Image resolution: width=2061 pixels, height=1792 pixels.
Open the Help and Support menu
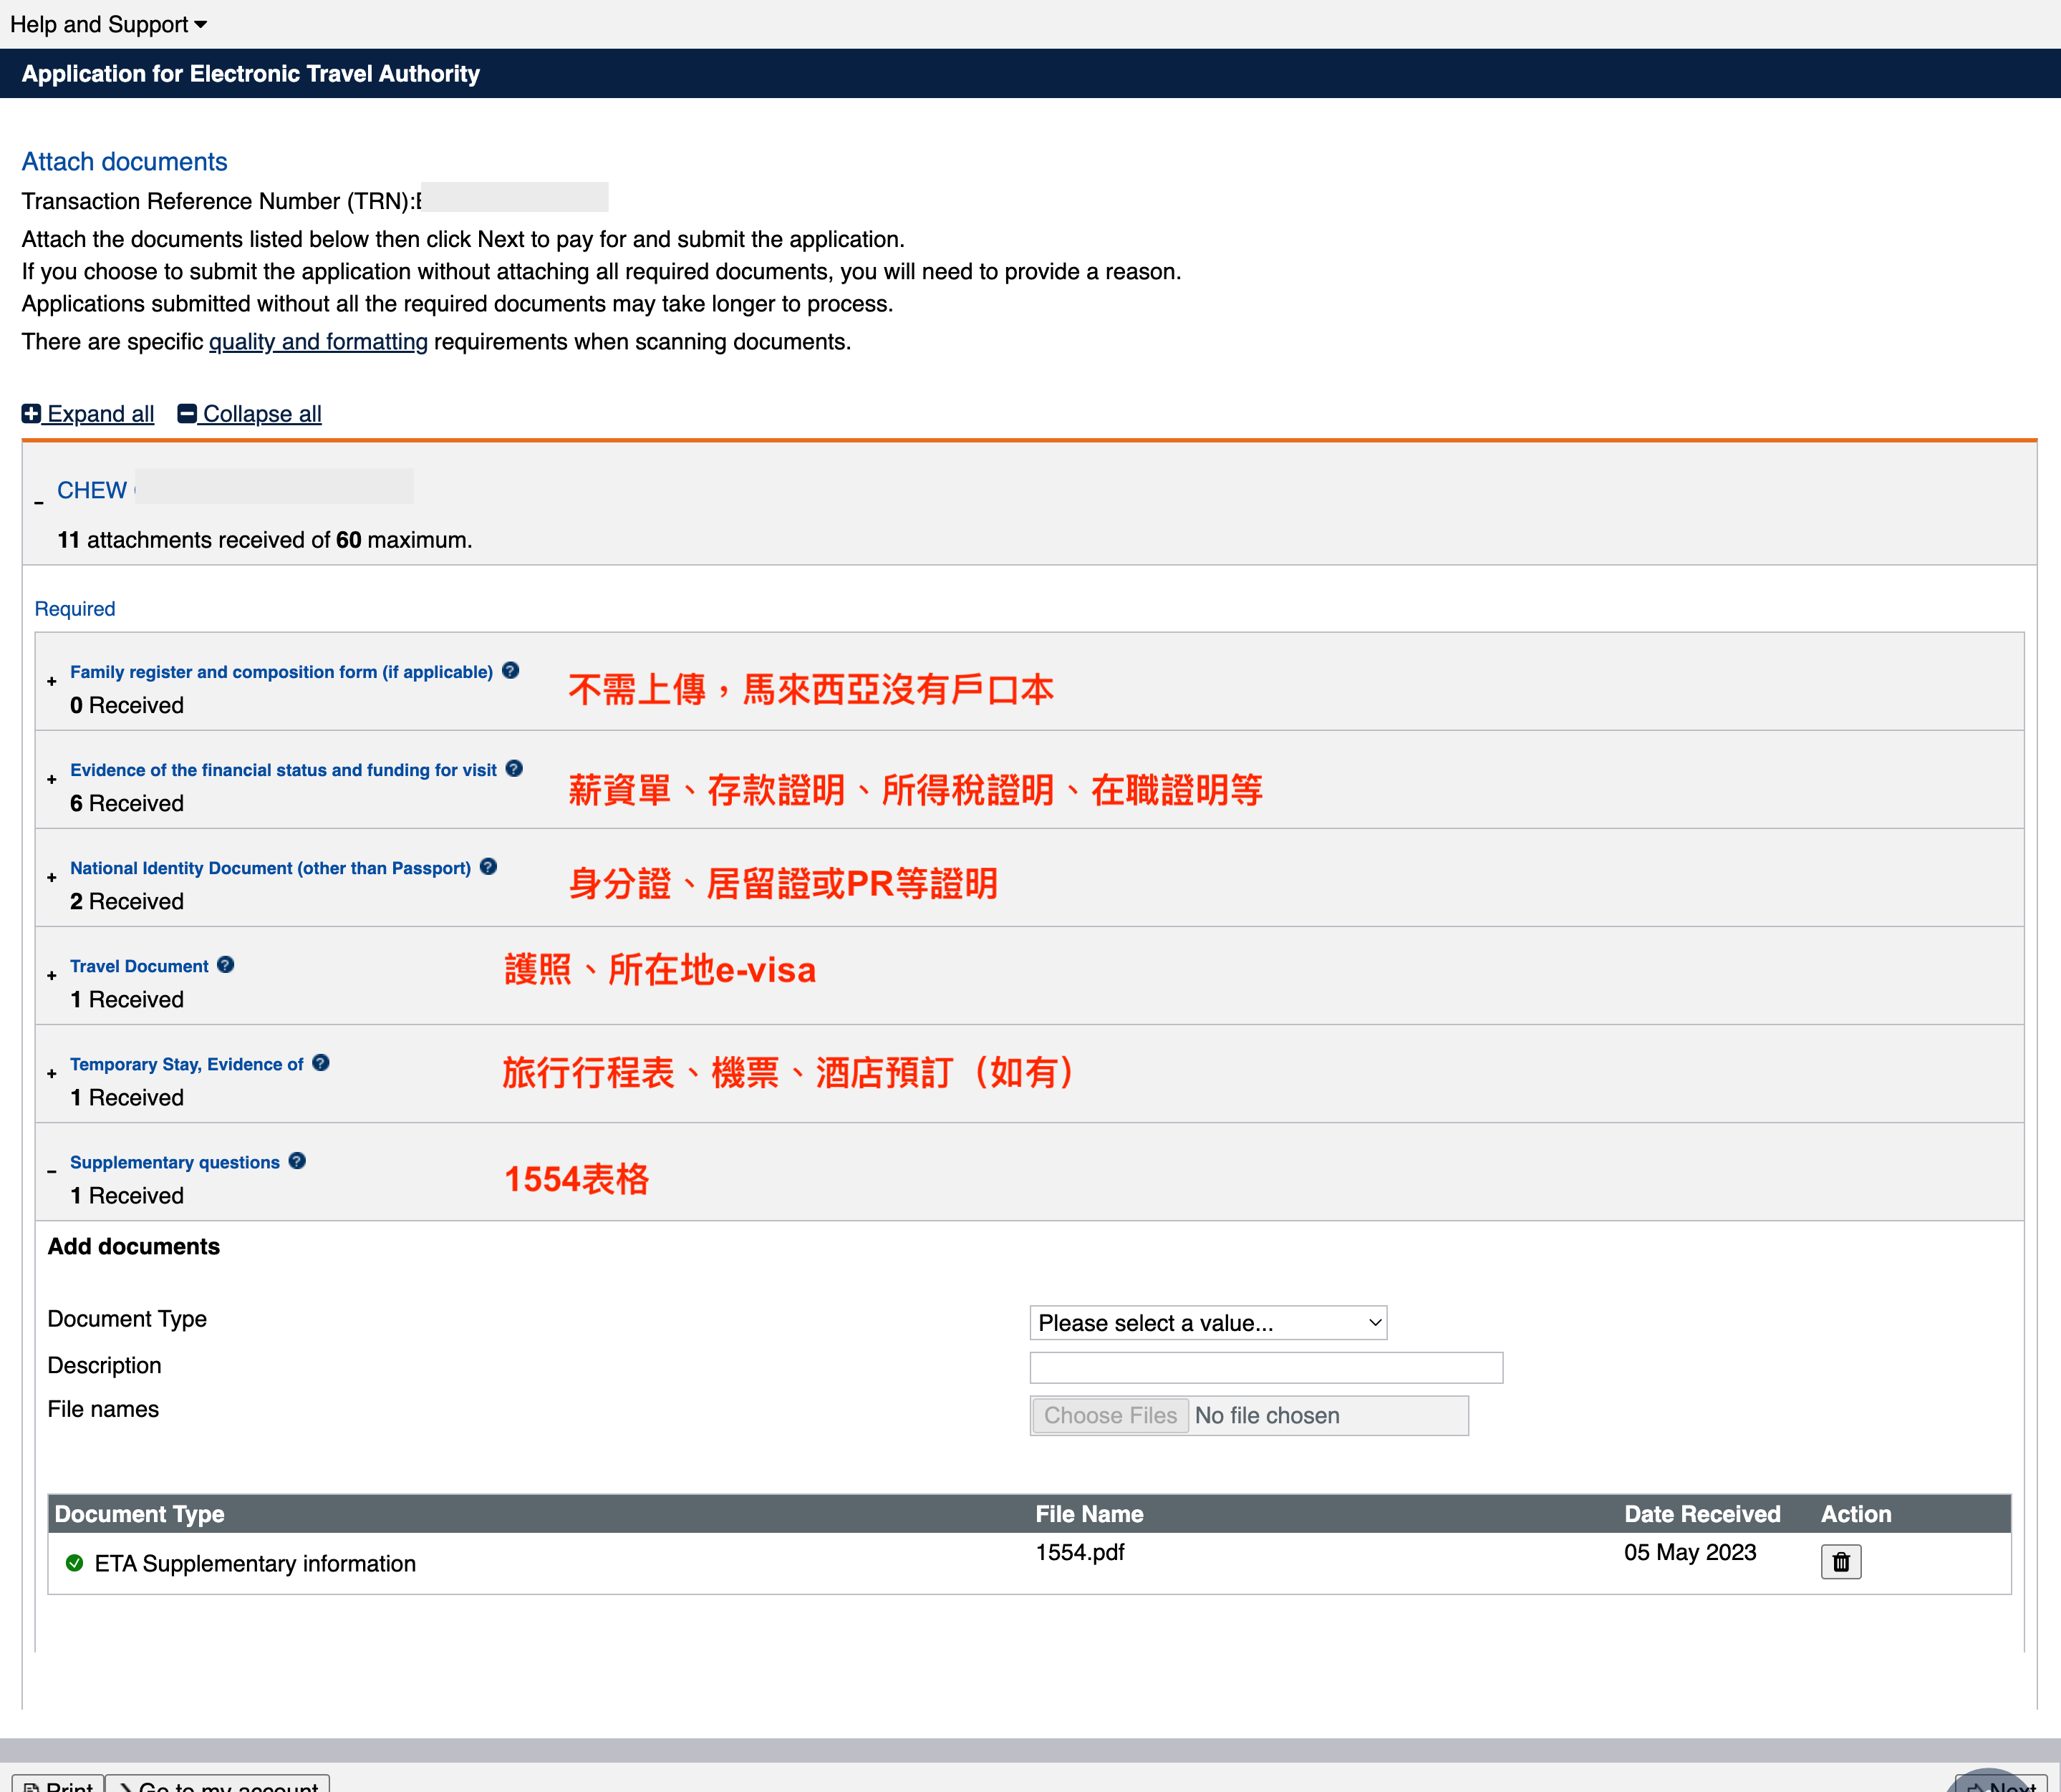108,24
